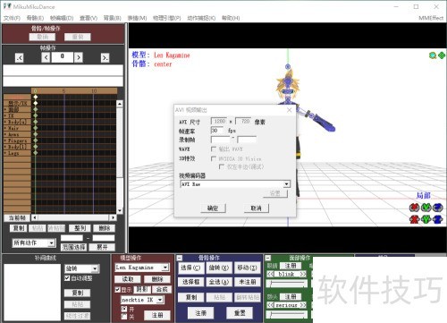Screen dimensions: 447x323
Task: Select previous brow morph left of serious
Action: point(270,305)
